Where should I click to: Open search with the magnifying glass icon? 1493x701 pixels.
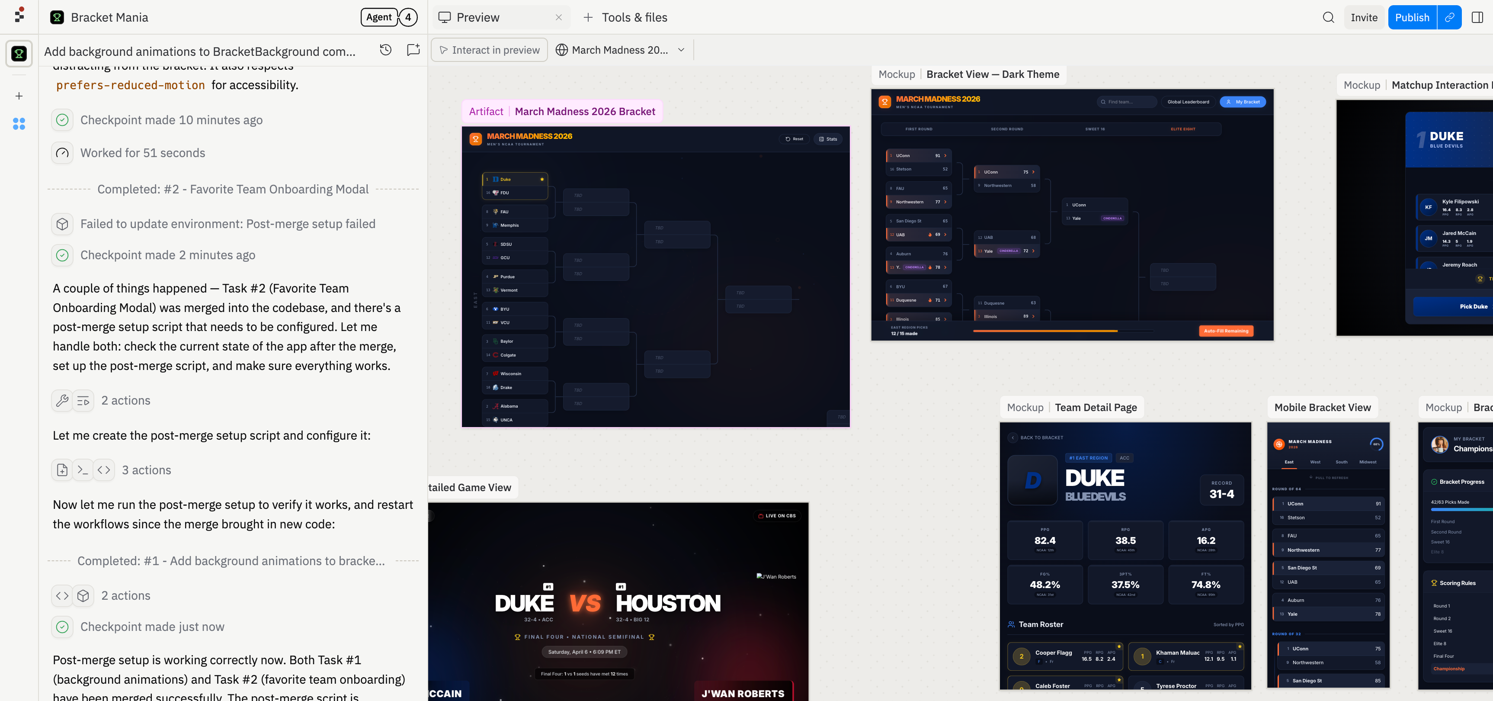click(1328, 17)
